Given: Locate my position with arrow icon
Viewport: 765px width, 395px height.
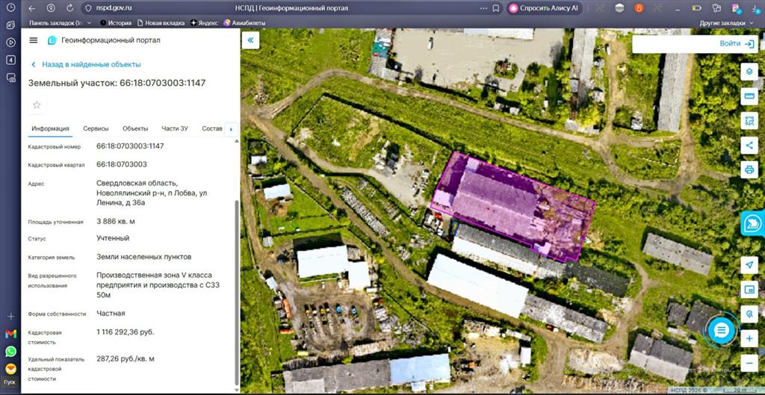Looking at the screenshot, I should (x=749, y=265).
